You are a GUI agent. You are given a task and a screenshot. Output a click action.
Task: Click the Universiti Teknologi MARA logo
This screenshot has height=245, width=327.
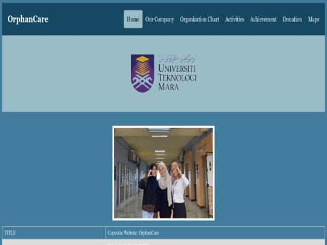pyautogui.click(x=163, y=73)
